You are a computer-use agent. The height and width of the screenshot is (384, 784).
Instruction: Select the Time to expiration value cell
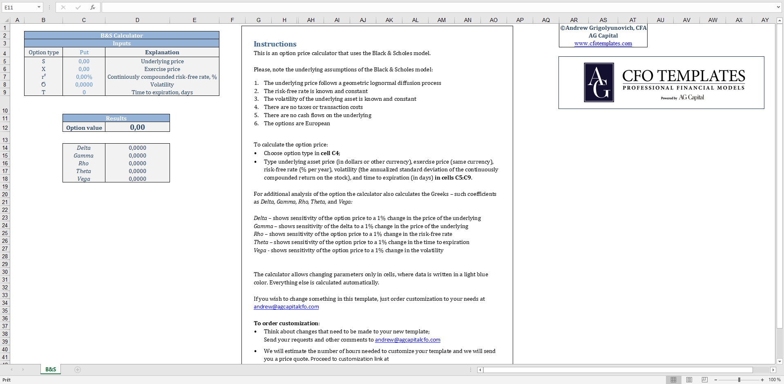[84, 92]
